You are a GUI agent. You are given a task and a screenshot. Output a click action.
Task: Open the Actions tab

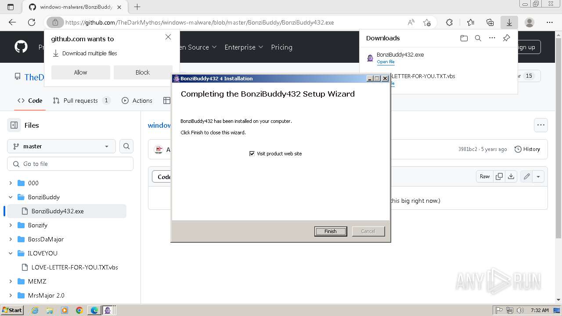[x=137, y=101]
